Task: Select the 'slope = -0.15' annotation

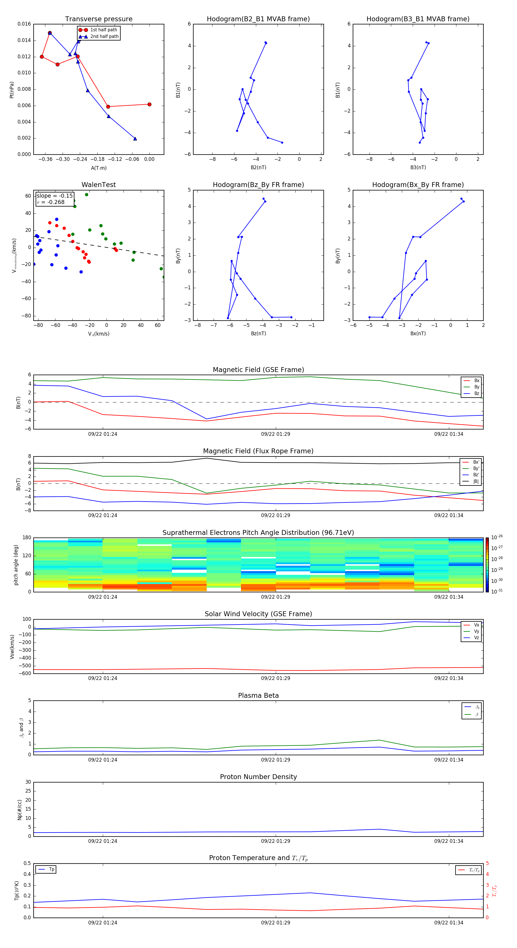Action: 55,196
